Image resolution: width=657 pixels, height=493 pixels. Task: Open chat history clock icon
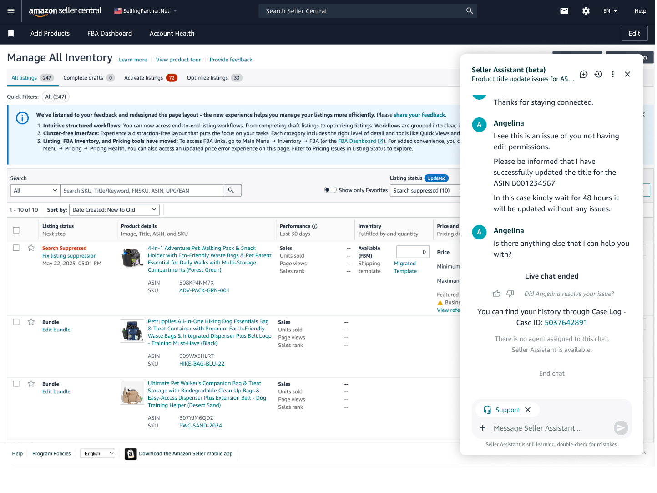pos(598,74)
